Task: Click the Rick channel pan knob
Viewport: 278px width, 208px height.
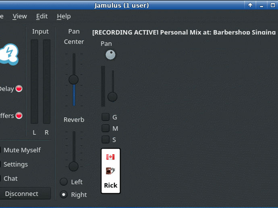Action: click(x=110, y=55)
